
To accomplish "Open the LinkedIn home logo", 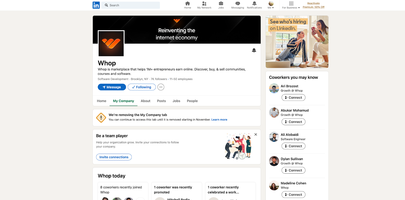I will (96, 5).
